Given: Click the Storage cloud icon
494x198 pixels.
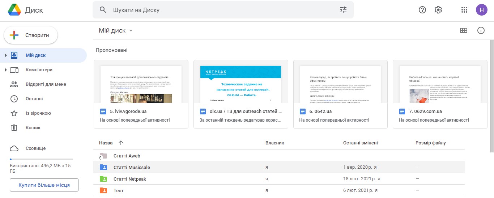Looking at the screenshot, I should 14,148.
